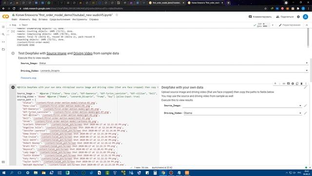
Task: Reload the browser page
Action: [x=14, y=9]
